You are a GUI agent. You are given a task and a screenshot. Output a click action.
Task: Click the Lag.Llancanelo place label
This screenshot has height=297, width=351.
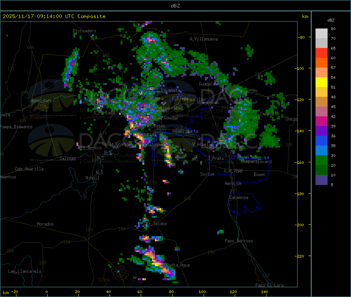click(x=25, y=271)
